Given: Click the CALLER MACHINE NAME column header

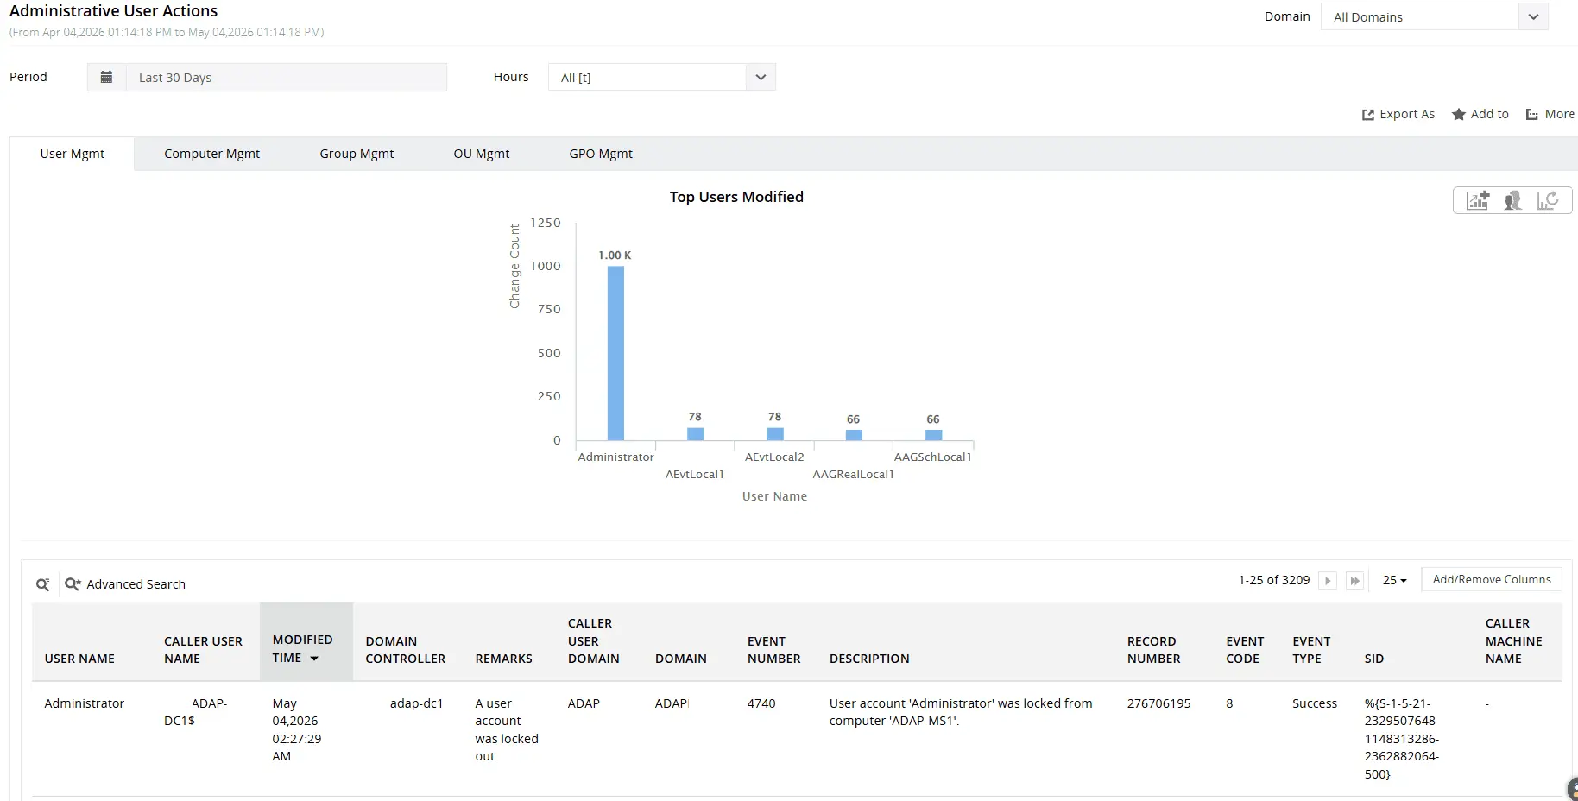Looking at the screenshot, I should 1513,640.
